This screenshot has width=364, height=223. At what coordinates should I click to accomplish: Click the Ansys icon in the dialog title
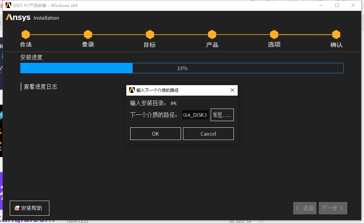132,90
